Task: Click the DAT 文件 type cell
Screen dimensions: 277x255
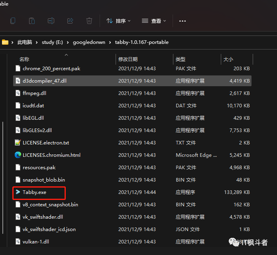Action: (186, 106)
